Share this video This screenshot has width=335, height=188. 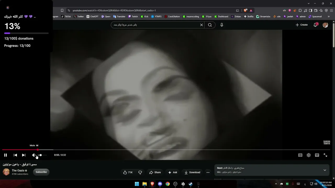click(x=155, y=172)
